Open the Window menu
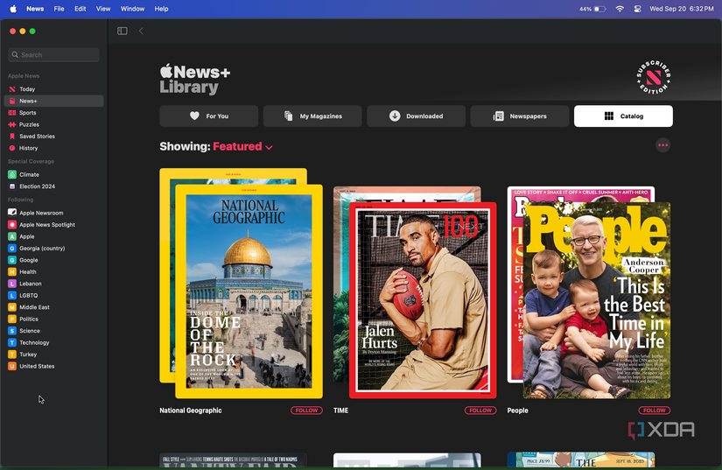Viewport: 722px width, 470px height. click(x=133, y=9)
